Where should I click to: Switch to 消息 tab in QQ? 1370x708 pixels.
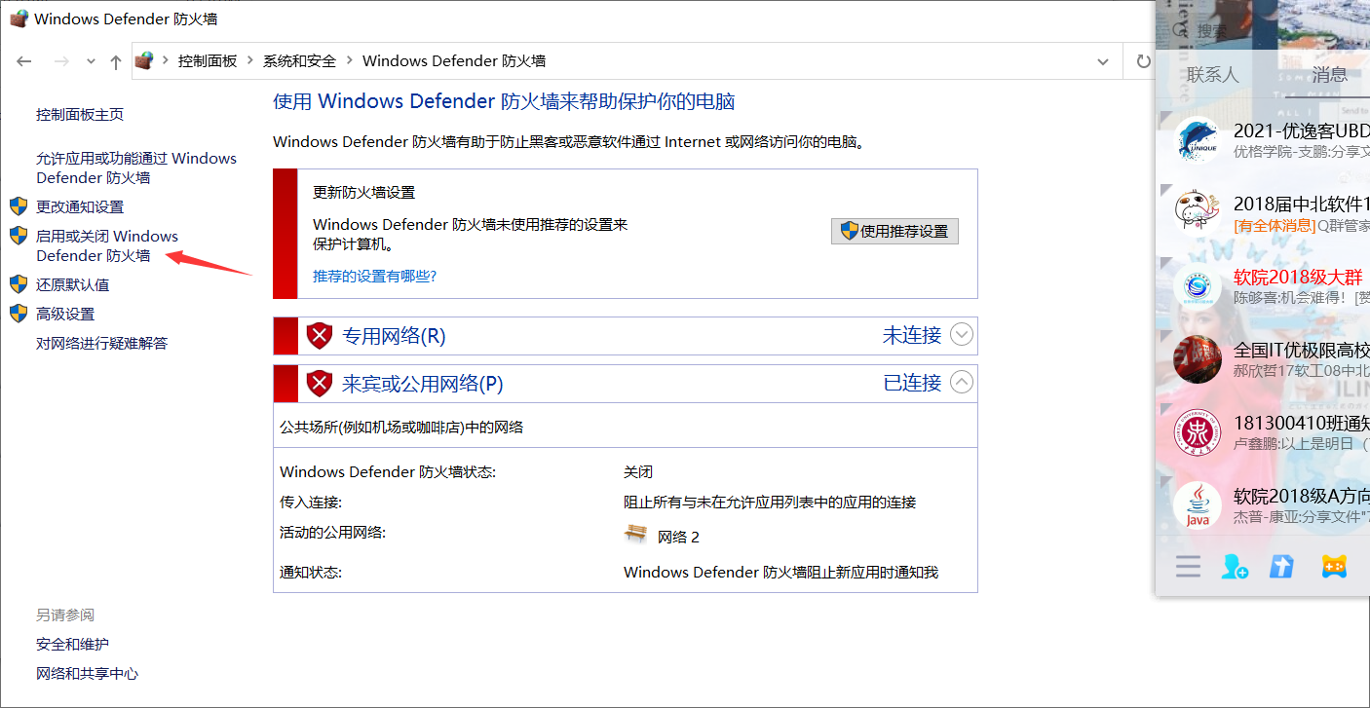coord(1329,75)
